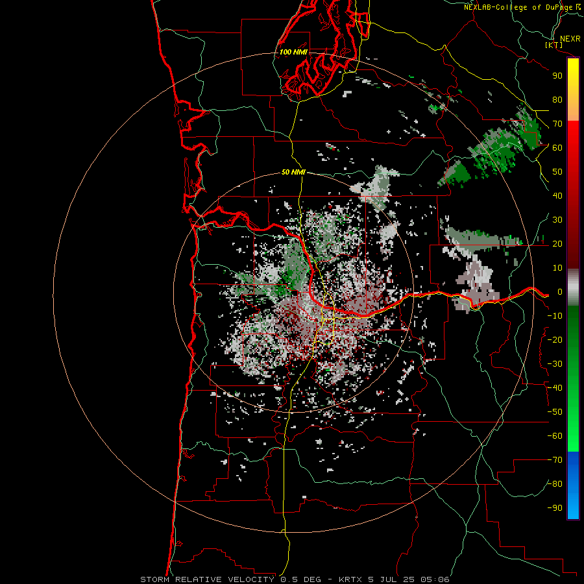Image resolution: width=584 pixels, height=584 pixels.
Task: Click the 50 value on velocity scale
Action: click(x=557, y=172)
